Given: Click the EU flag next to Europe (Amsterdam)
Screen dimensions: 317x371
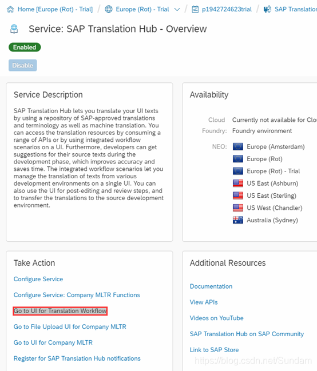Looking at the screenshot, I should click(x=237, y=147).
